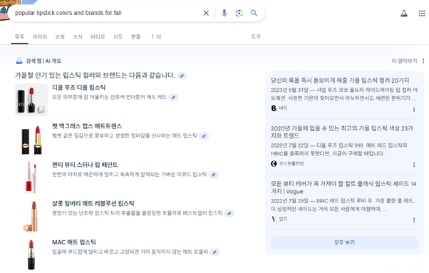Open three-dot menu for Vogue article
Screen dimensions: 429x273
pyautogui.click(x=414, y=220)
